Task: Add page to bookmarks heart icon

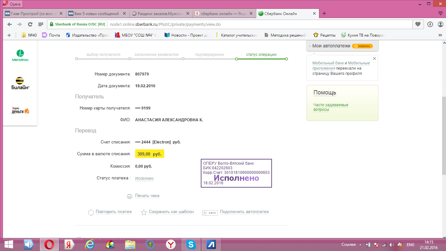Action: (418, 24)
